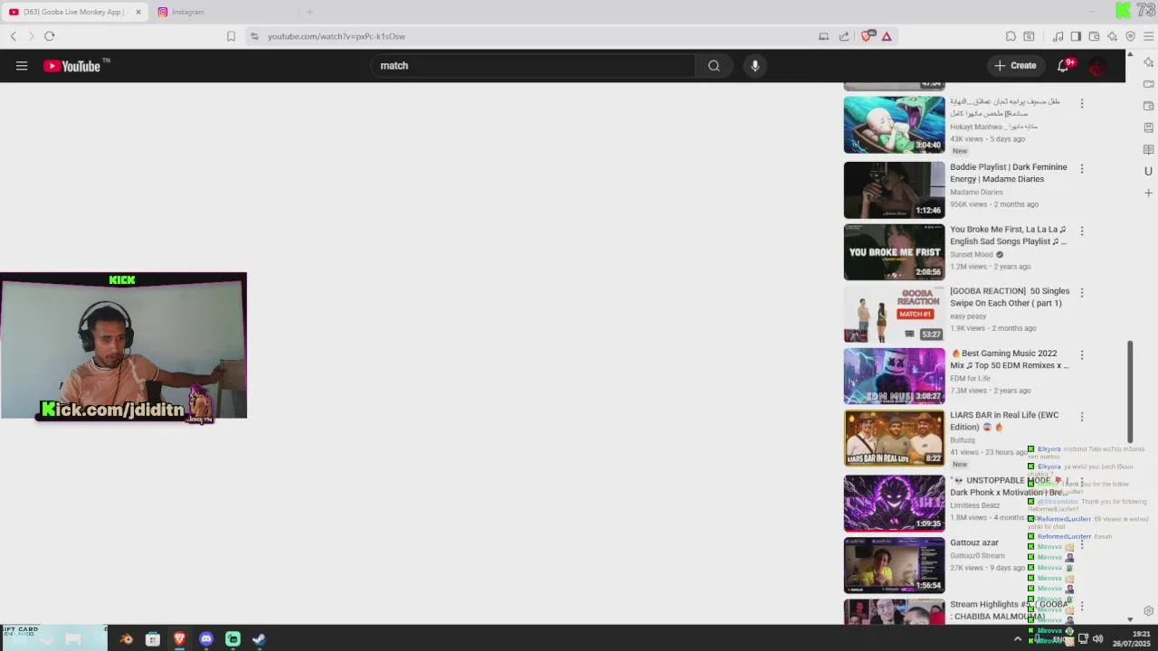Start voice search with microphone icon

[755, 65]
